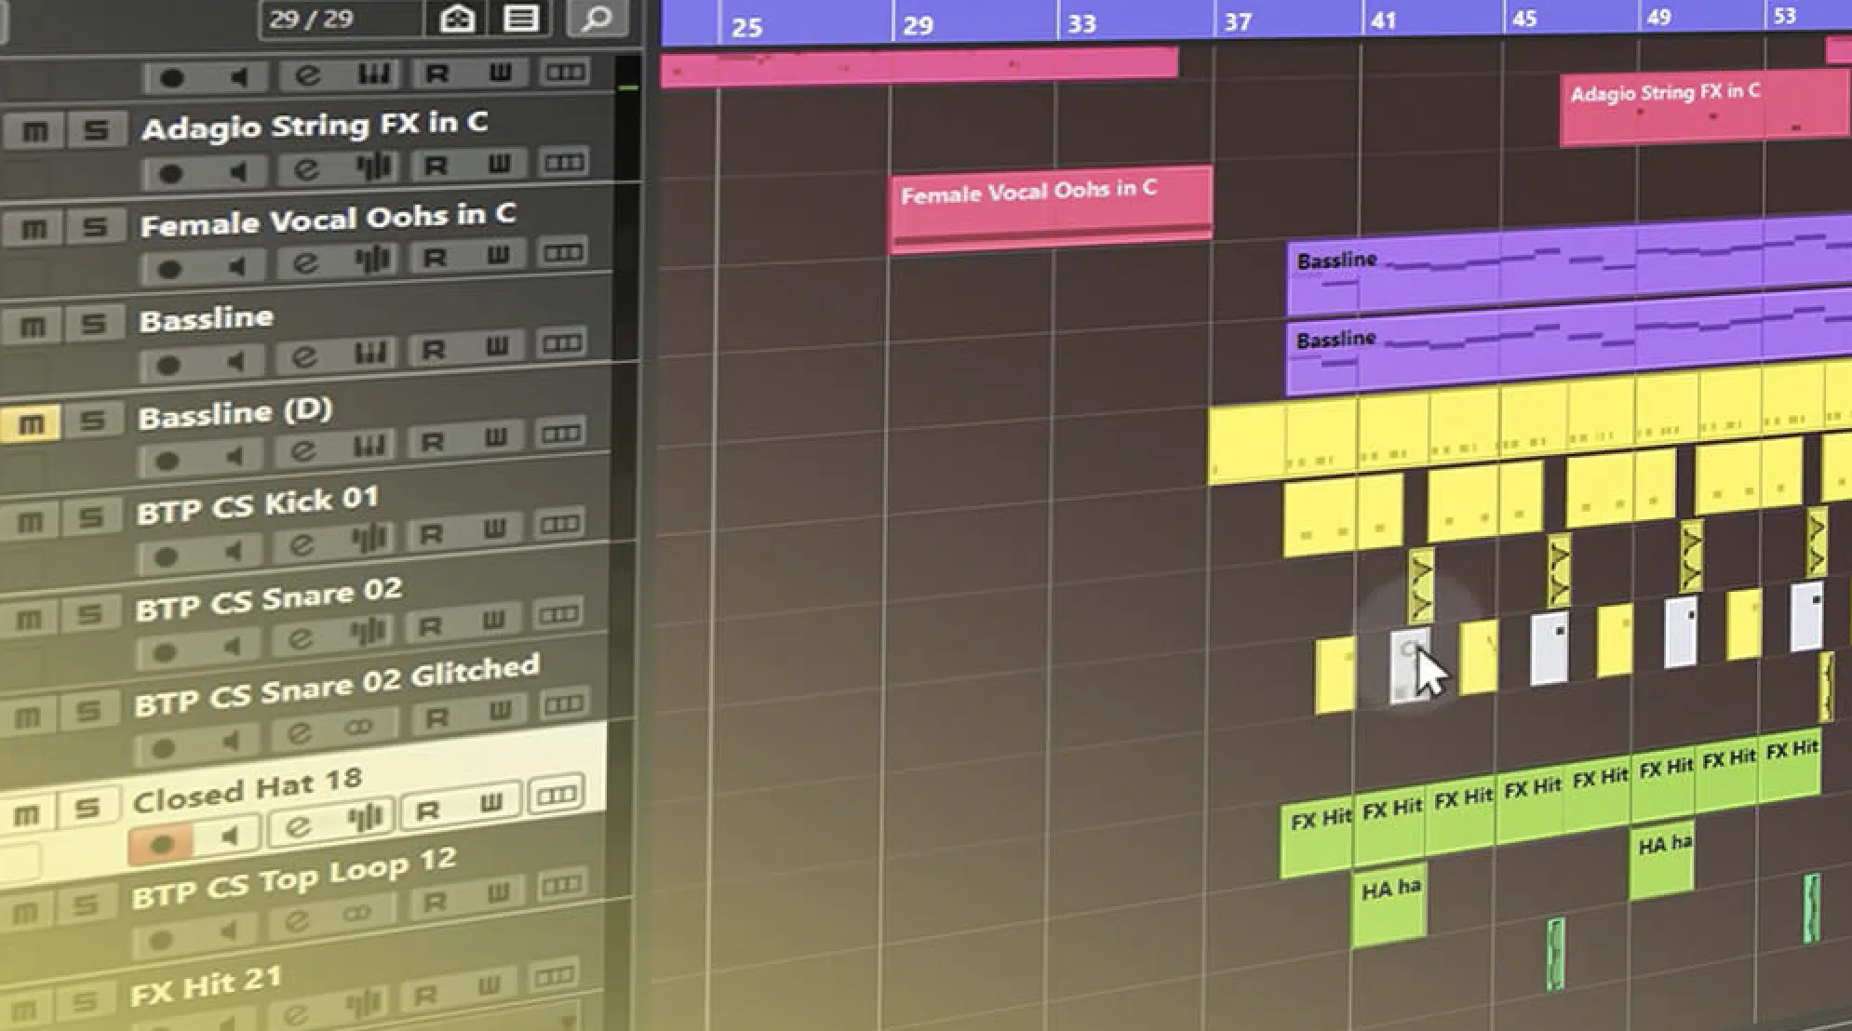Screen dimensions: 1852x1031
Task: Toggle monitor on BTP CS Snare 02
Action: (x=232, y=646)
